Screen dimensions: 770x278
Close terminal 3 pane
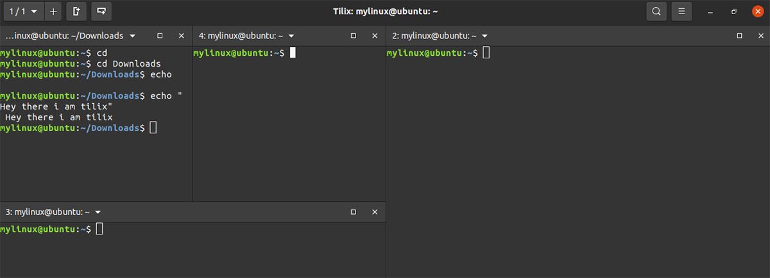(x=374, y=211)
